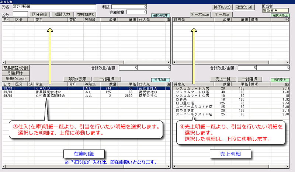This screenshot has width=295, height=172.
Task: Focus the 品名 input field
Action: point(53,7)
